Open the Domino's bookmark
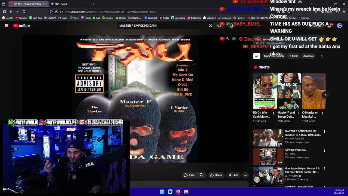Screen dimensions: 348x196 [225, 18]
